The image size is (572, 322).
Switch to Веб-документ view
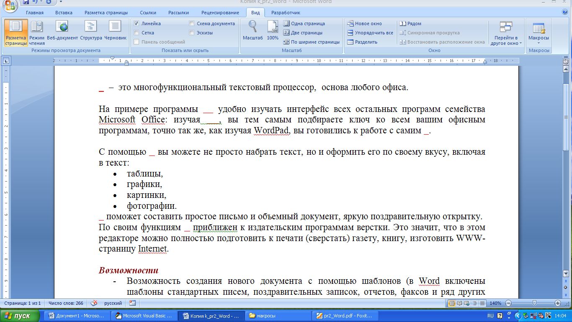point(62,33)
